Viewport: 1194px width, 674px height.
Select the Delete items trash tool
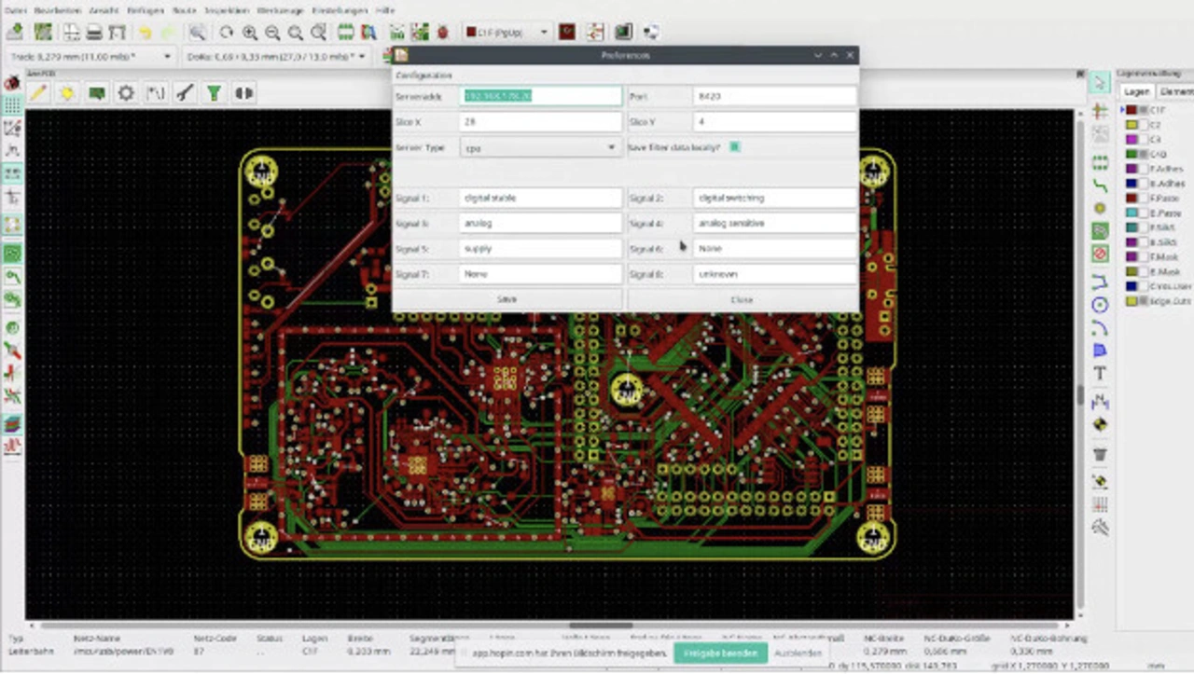coord(1100,455)
